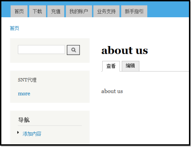
Task: Focus the search text field
Action: click(x=41, y=49)
